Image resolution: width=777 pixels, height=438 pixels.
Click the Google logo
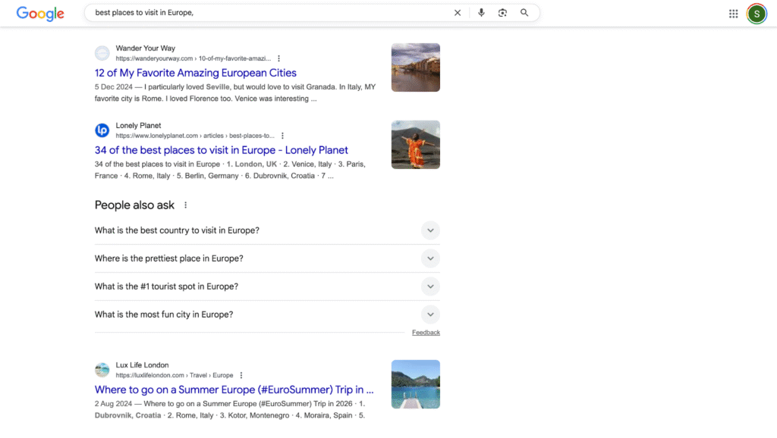pos(40,13)
